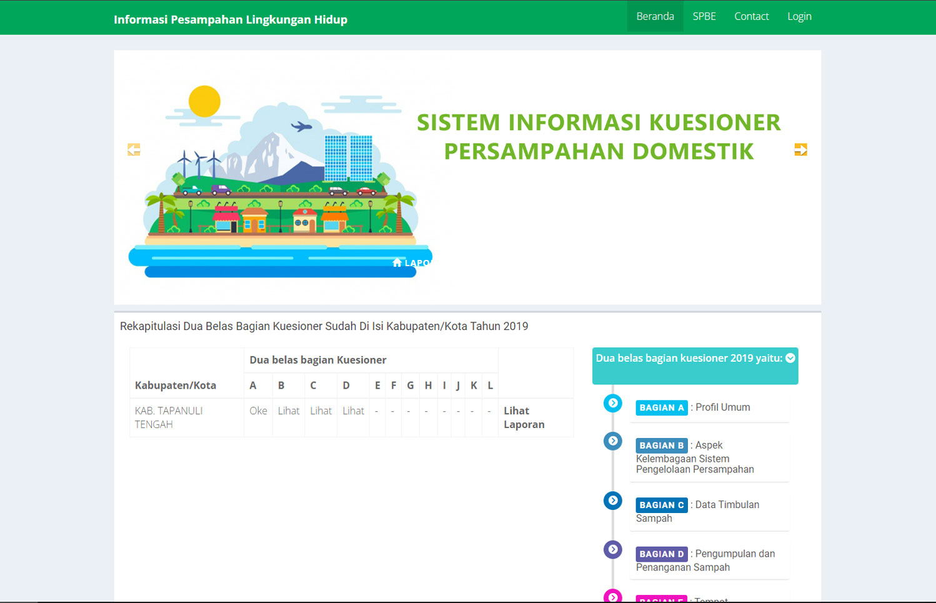This screenshot has width=936, height=603.
Task: Click the Bagian A timeline circle icon
Action: pos(612,403)
